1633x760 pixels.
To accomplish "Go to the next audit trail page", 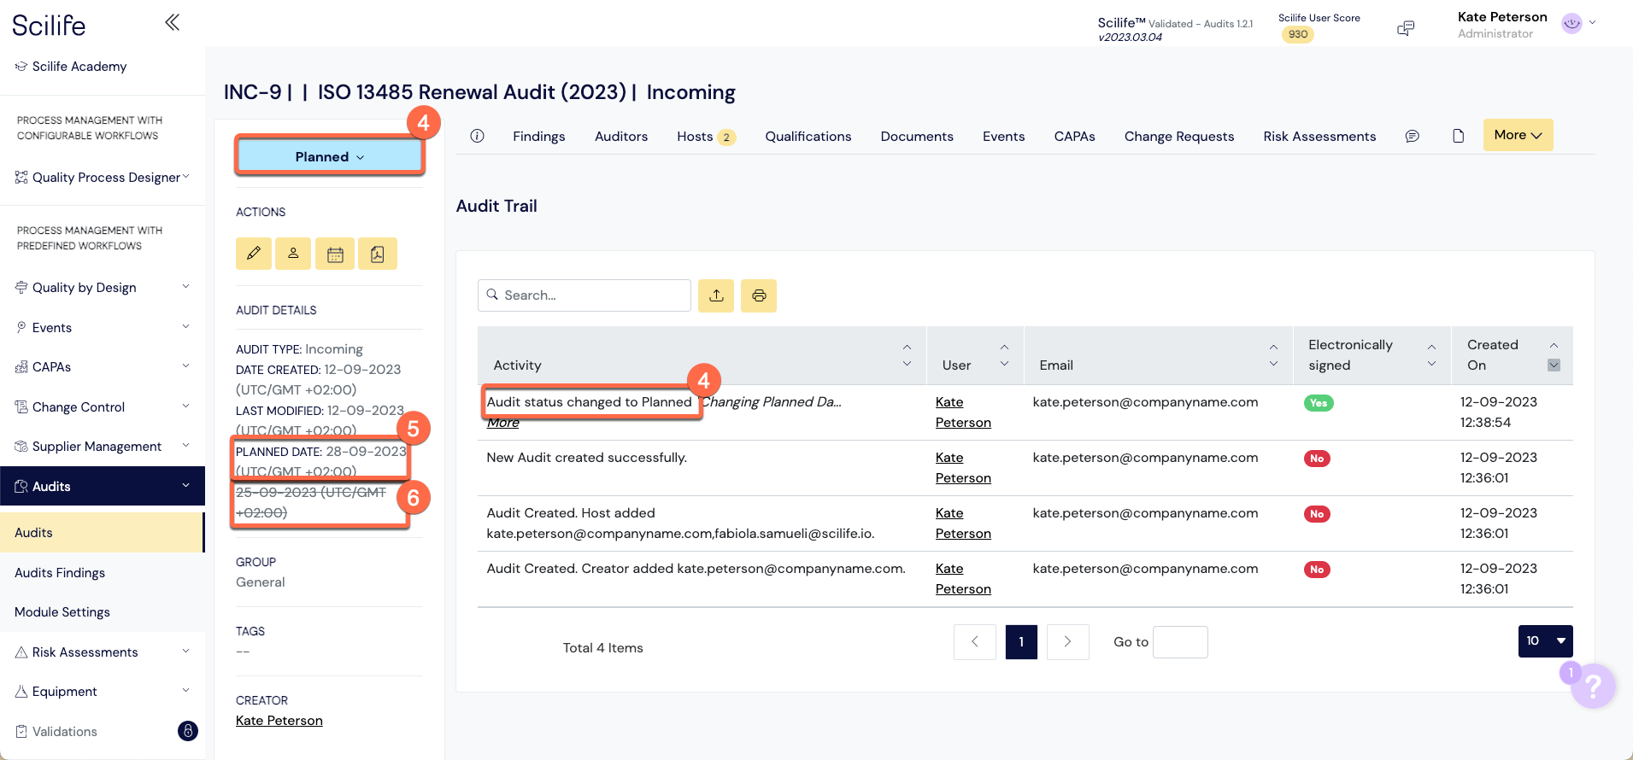I will [1067, 642].
